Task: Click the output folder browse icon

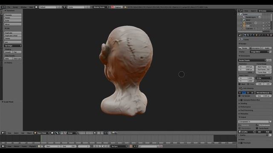Action: click(270, 122)
